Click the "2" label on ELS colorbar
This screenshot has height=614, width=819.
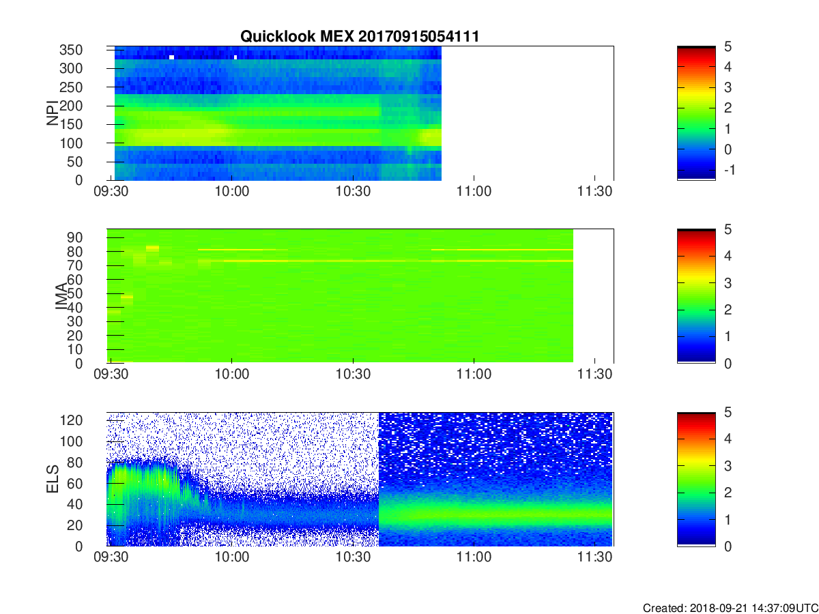coord(728,493)
